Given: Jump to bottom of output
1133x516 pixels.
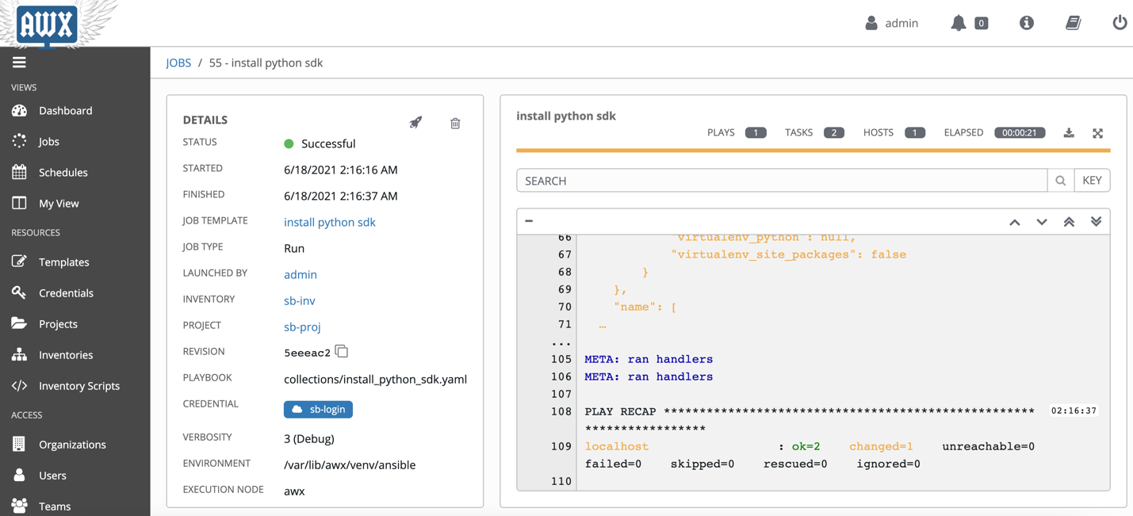Looking at the screenshot, I should [1096, 222].
